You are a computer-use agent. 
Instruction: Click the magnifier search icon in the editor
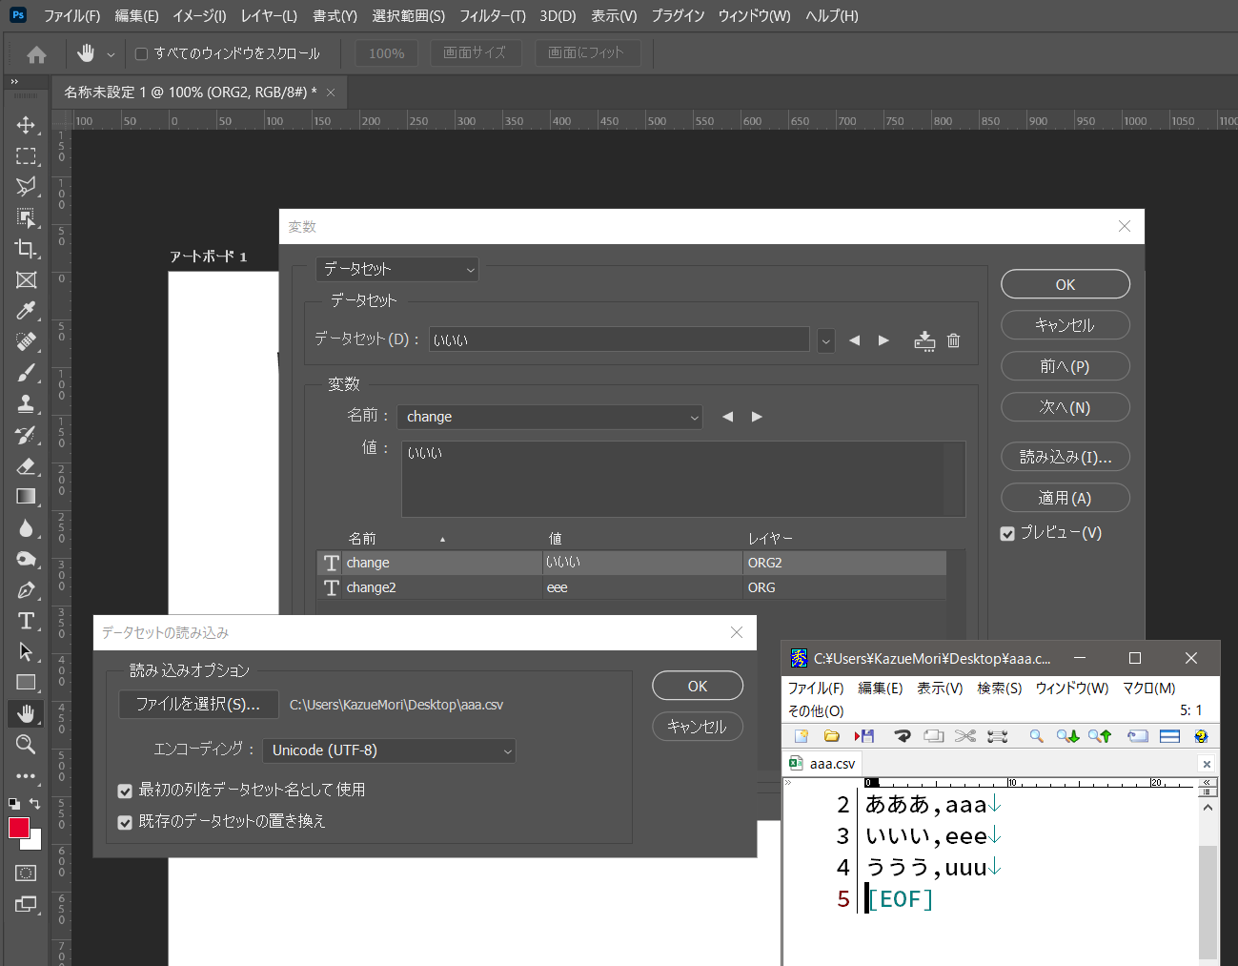(x=1035, y=736)
